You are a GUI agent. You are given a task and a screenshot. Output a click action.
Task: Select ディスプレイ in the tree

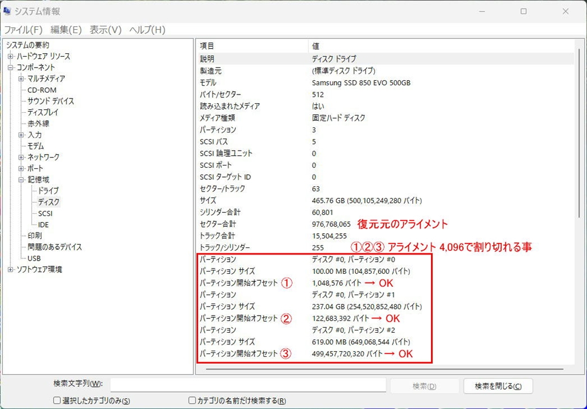[43, 112]
